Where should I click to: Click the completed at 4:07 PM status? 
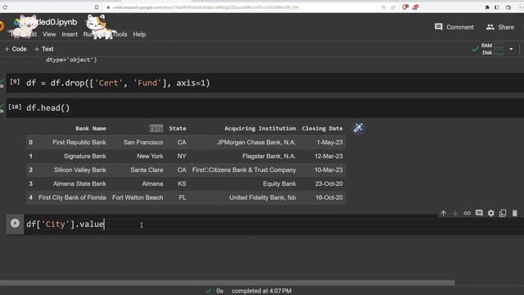point(261,291)
